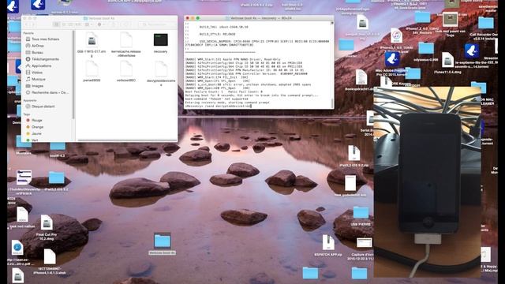Click the Terminal command prompt line
505x284 pixels.
[x=218, y=106]
